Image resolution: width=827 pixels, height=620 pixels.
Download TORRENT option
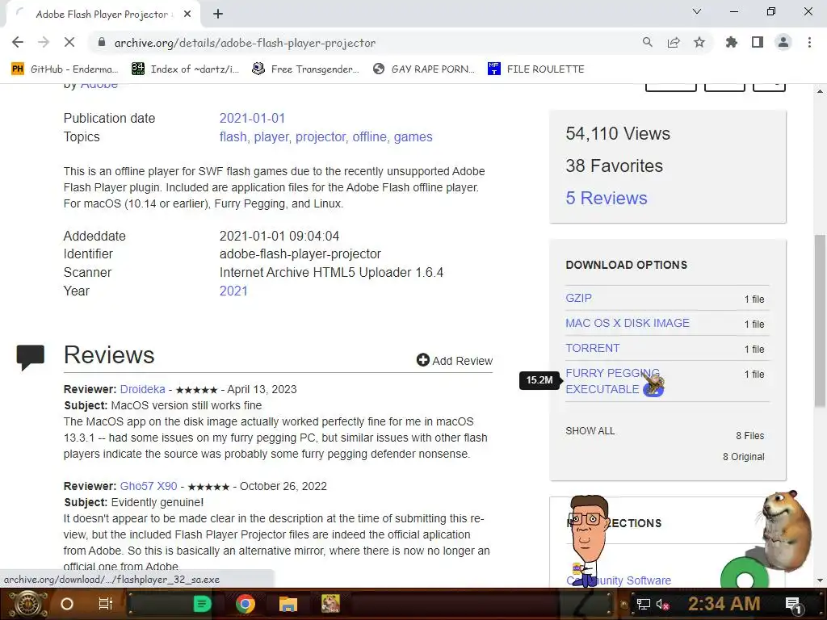click(x=592, y=348)
